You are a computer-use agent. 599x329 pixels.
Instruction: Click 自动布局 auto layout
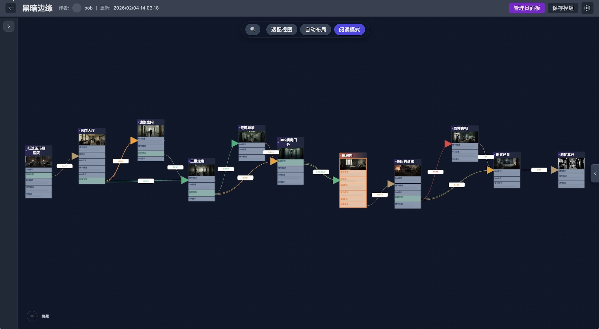pyautogui.click(x=315, y=30)
